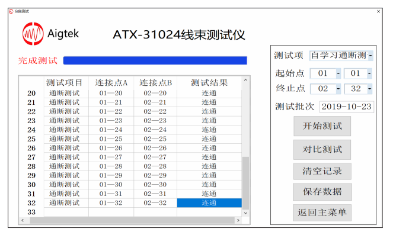Click the horizontal scroll right arrow
Image resolution: width=393 pixels, height=235 pixels.
click(238, 220)
